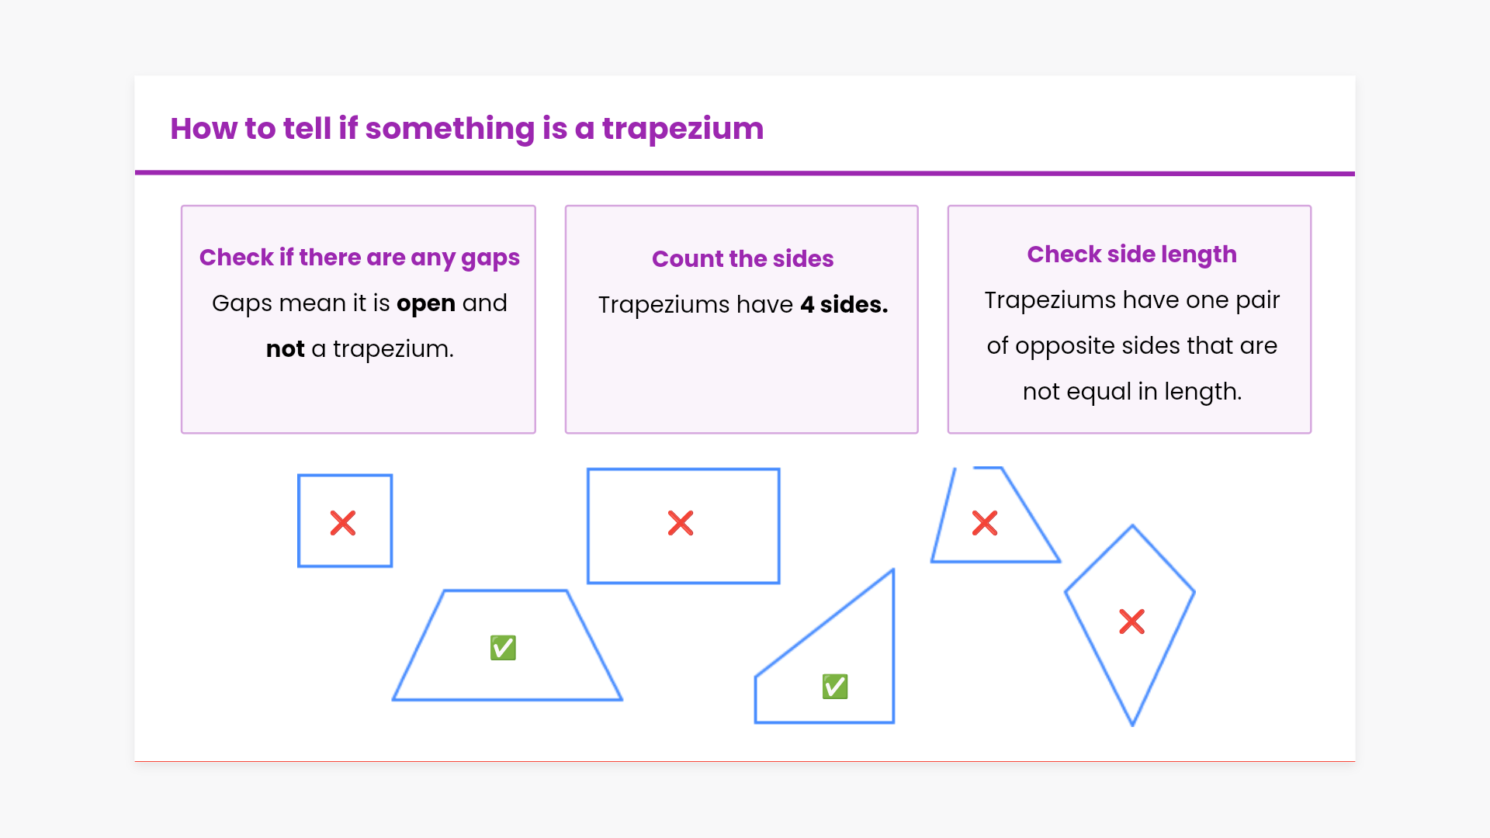The width and height of the screenshot is (1490, 838).
Task: Select the bold "4 sides." text
Action: 844,305
